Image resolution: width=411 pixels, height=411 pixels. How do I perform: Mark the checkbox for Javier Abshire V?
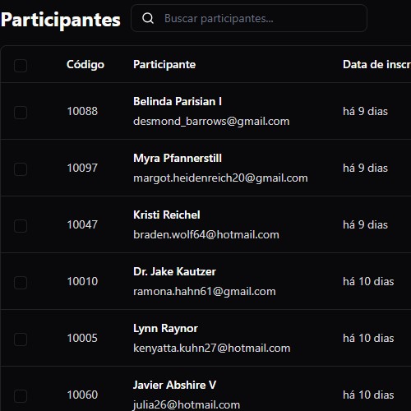pyautogui.click(x=21, y=396)
